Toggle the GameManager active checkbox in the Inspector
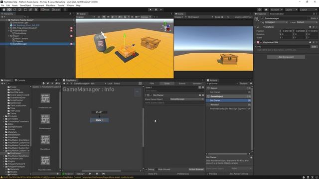 point(262,18)
